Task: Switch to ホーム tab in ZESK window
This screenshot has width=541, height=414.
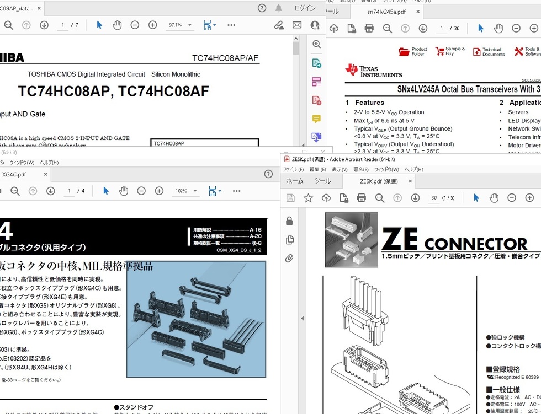Action: click(x=295, y=181)
